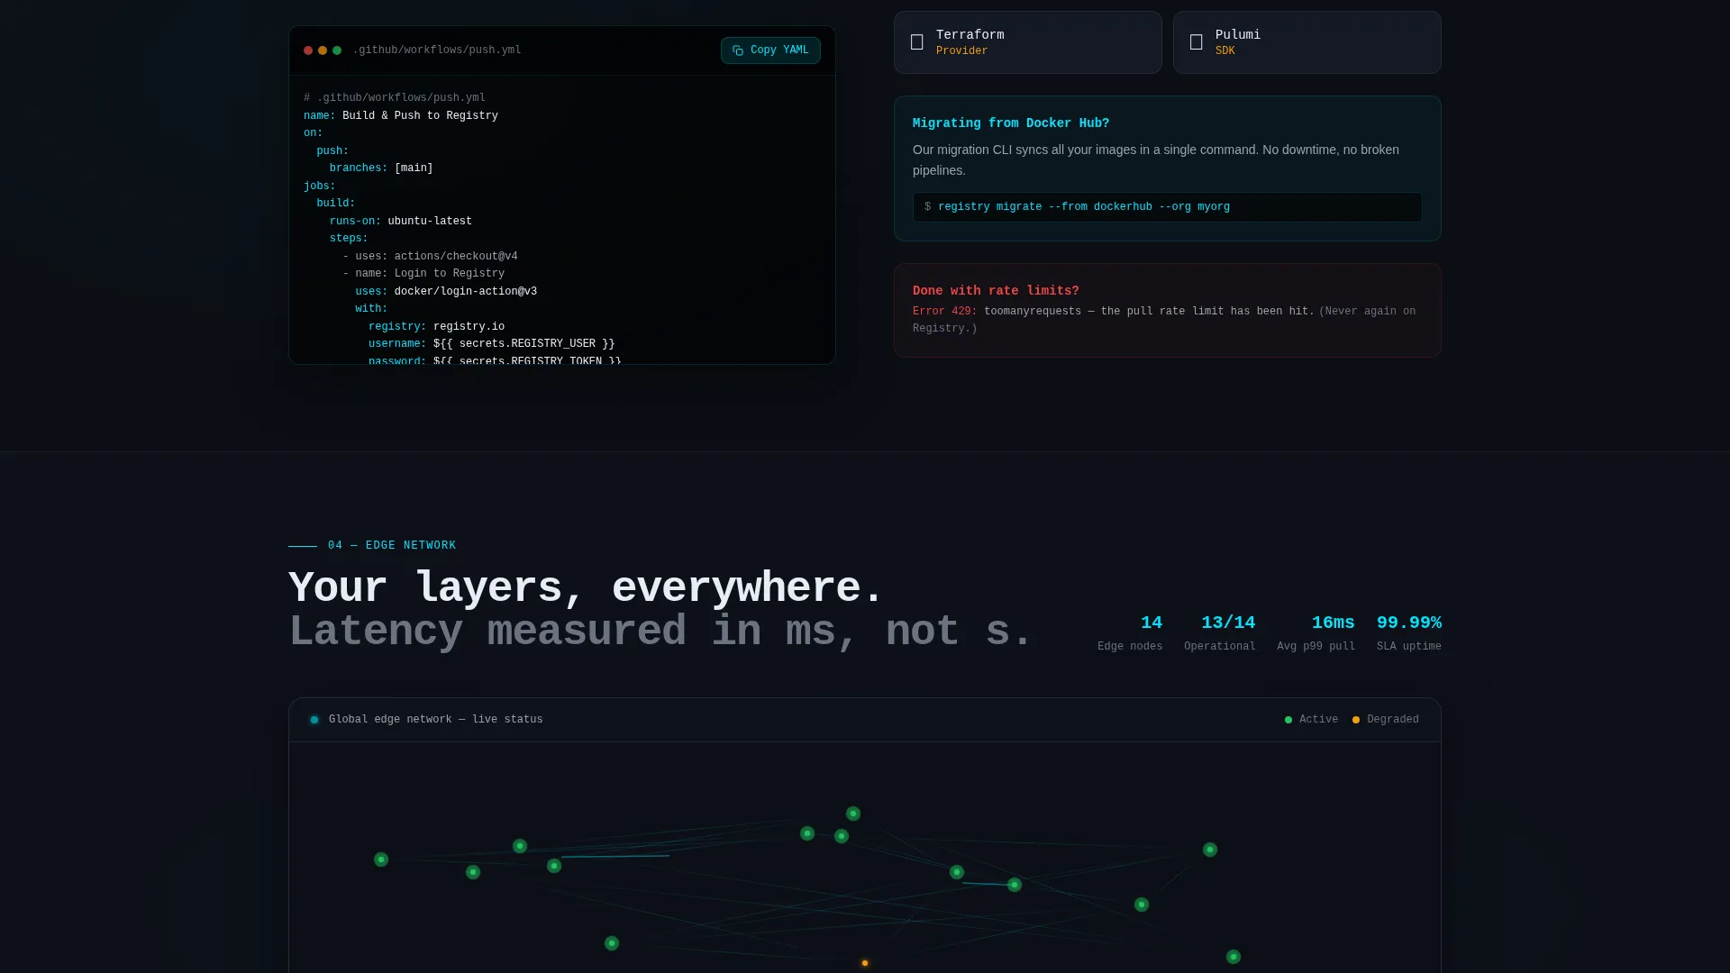Click the 'jobs:' line in the YAML
This screenshot has height=973, width=1730.
(x=320, y=186)
